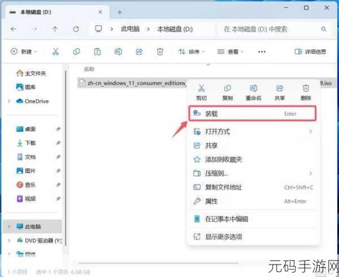Open 桌面 (Desktop) in the sidebar
The width and height of the screenshot is (339, 277).
[x=26, y=129]
